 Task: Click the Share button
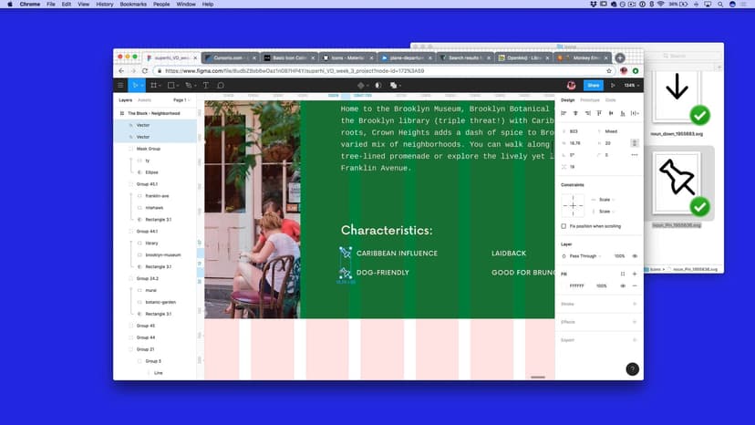pos(594,86)
